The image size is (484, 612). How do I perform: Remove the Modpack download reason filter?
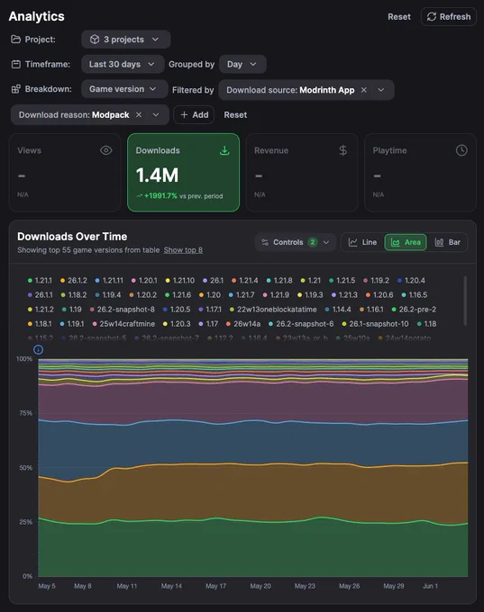pos(139,115)
